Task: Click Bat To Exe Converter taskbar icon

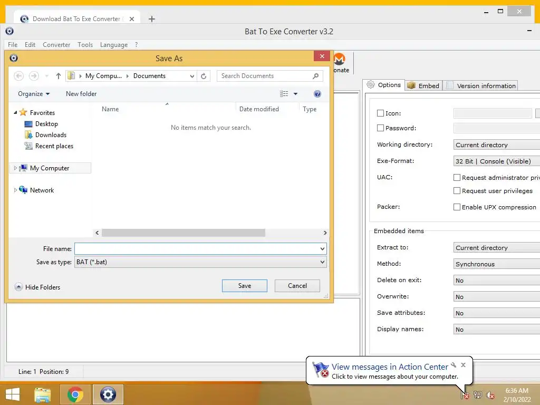Action: (x=108, y=394)
